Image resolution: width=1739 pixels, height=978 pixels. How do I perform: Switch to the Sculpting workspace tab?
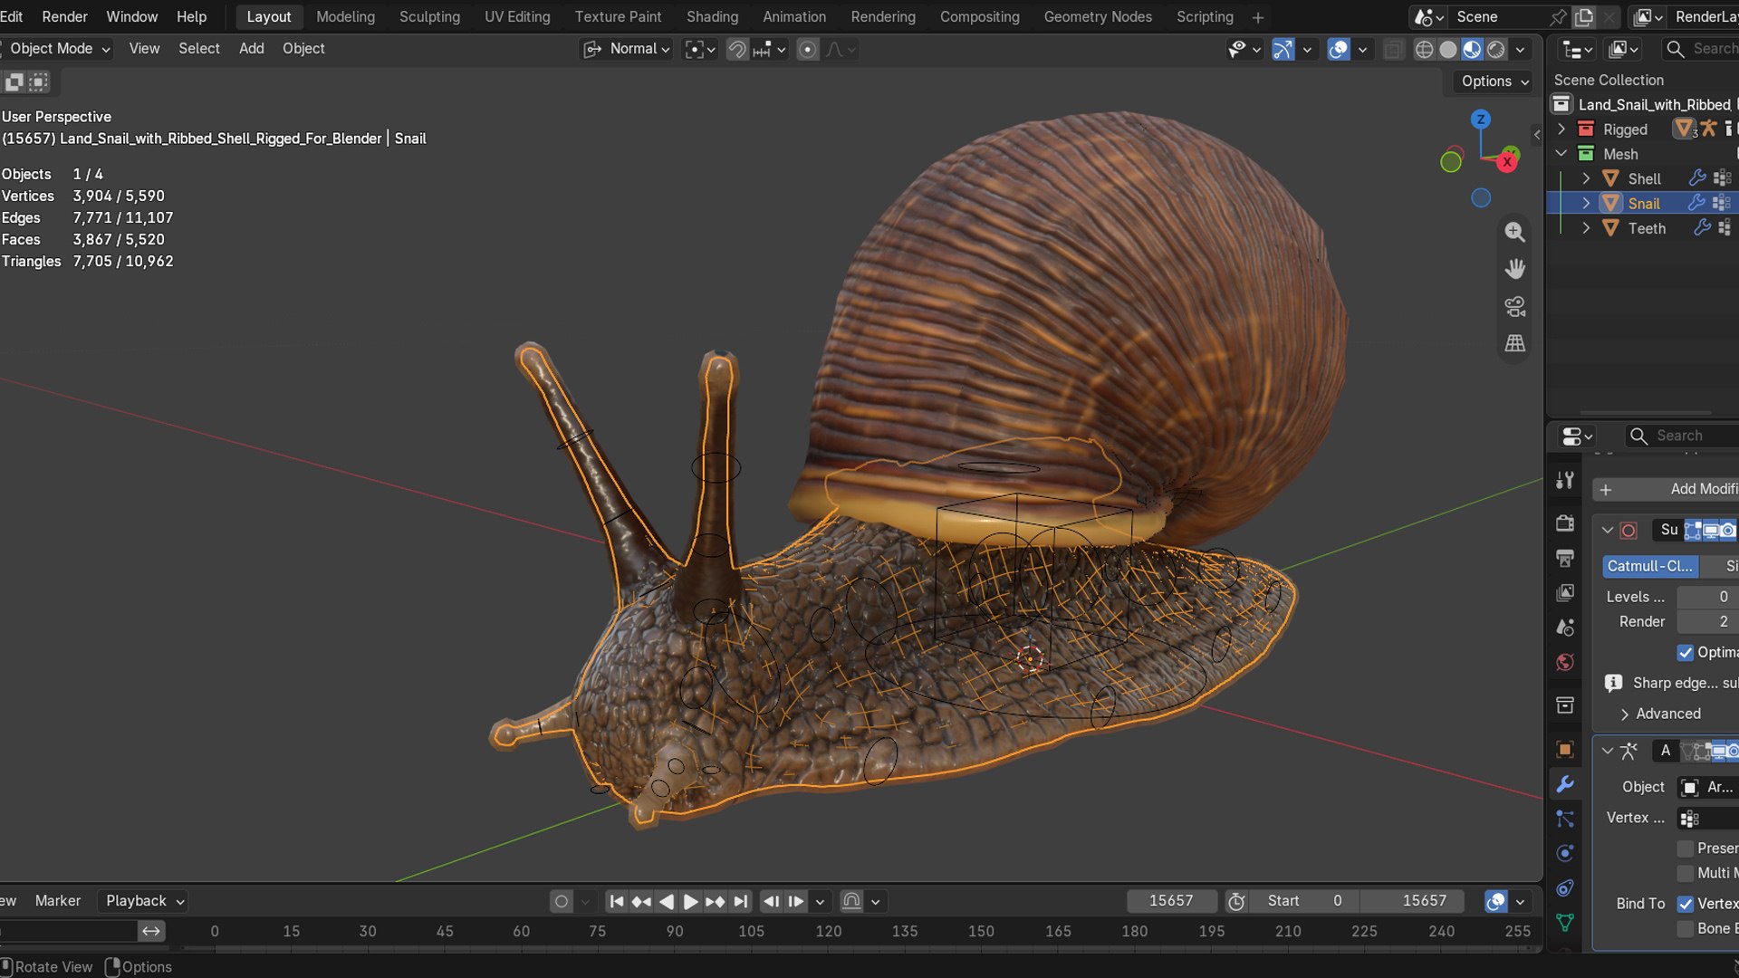tap(429, 17)
